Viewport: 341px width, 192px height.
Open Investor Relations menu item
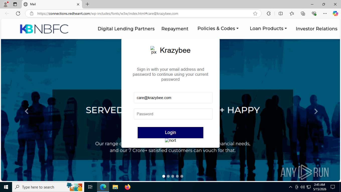pos(316,29)
